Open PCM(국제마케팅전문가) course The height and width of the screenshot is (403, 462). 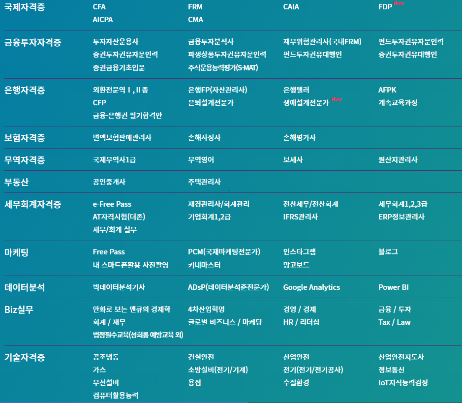pos(224,251)
